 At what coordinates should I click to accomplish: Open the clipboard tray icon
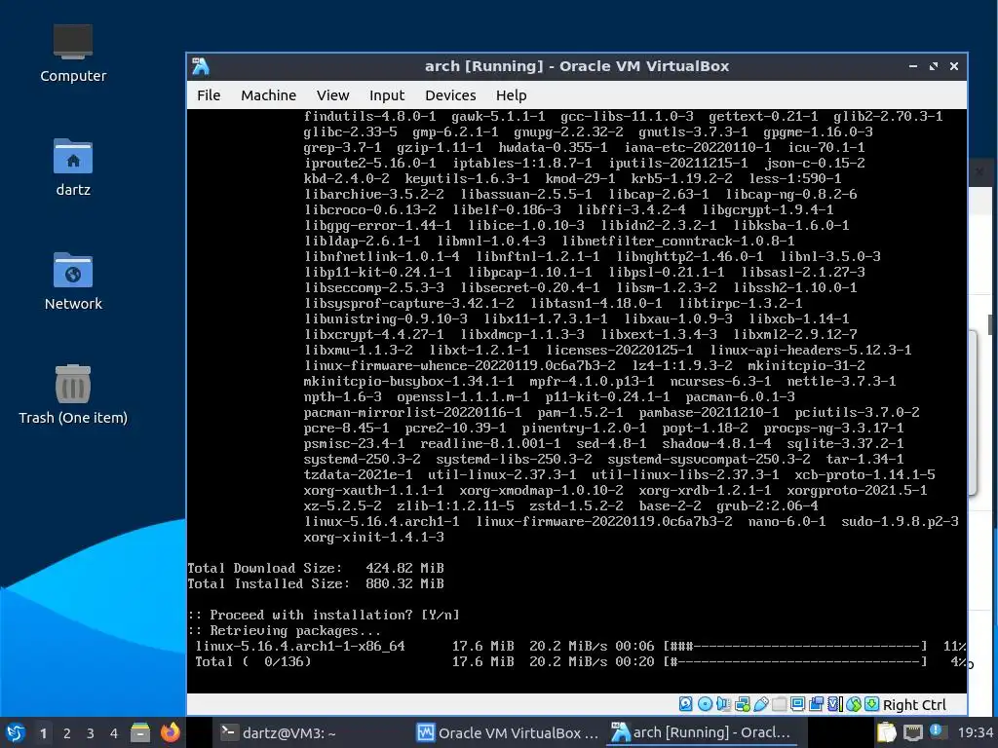point(886,732)
